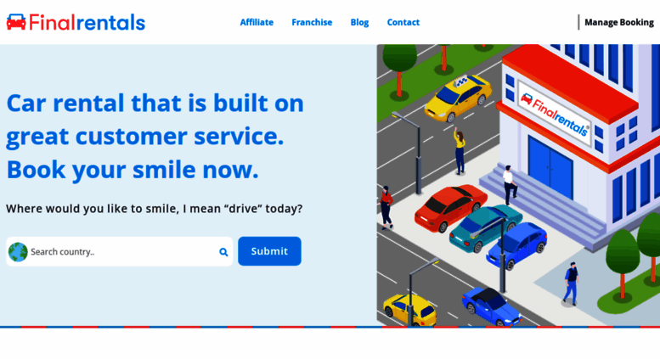Viewport: 660px width, 359px height.
Task: Click the teal car in the illustration
Action: 485,227
